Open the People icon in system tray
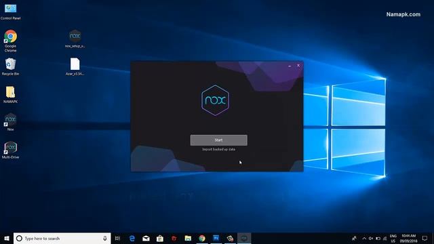 (x=354, y=238)
